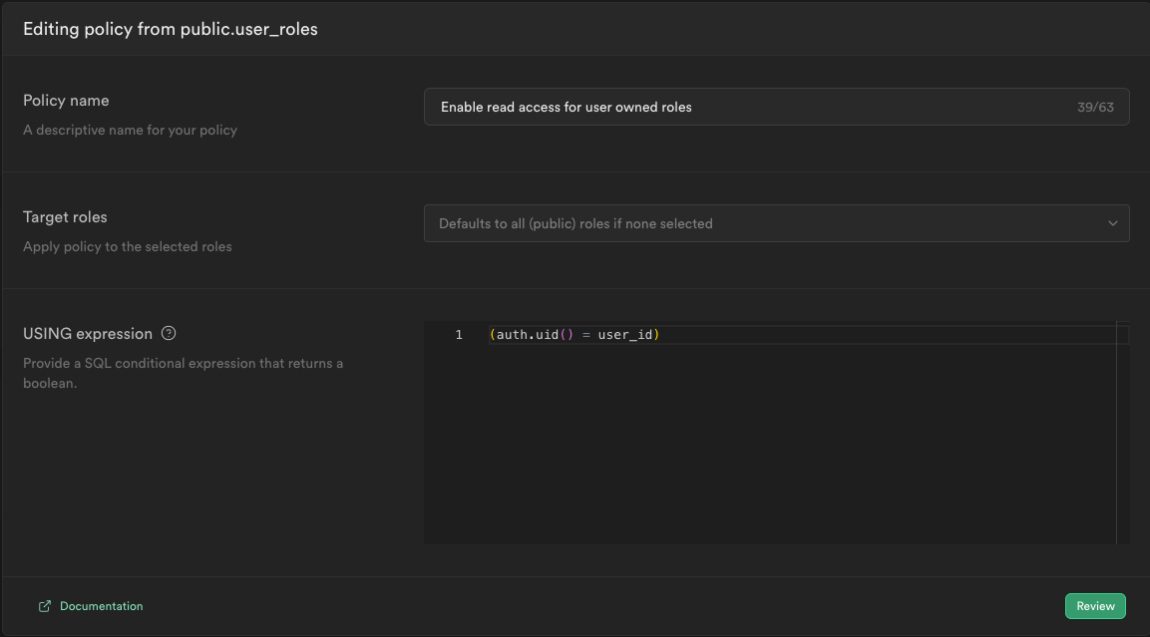This screenshot has height=637, width=1150.
Task: Open the Documentation link
Action: pos(101,606)
